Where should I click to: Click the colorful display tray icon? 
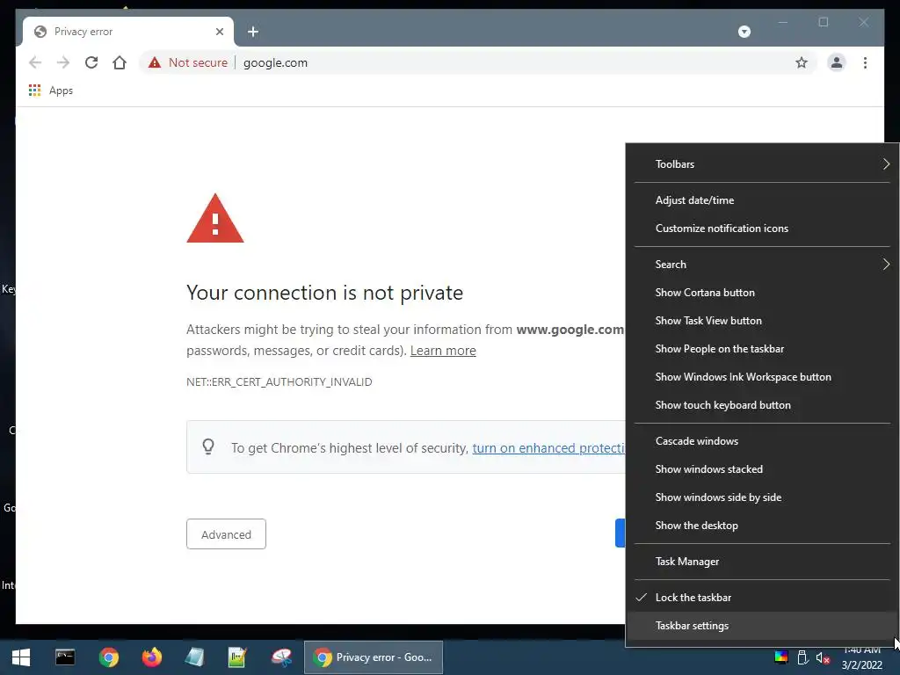click(x=781, y=657)
